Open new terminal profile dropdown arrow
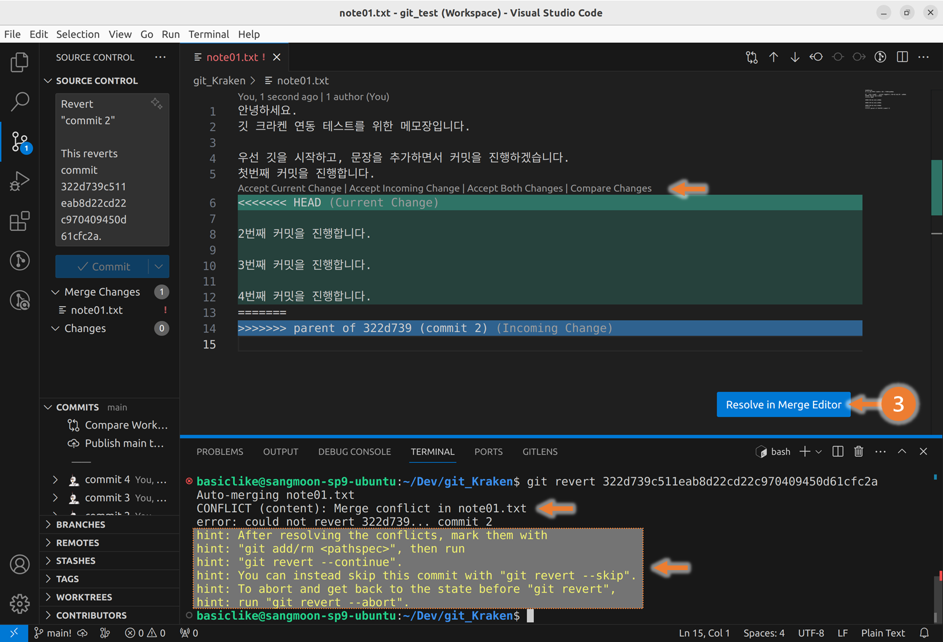 [819, 451]
